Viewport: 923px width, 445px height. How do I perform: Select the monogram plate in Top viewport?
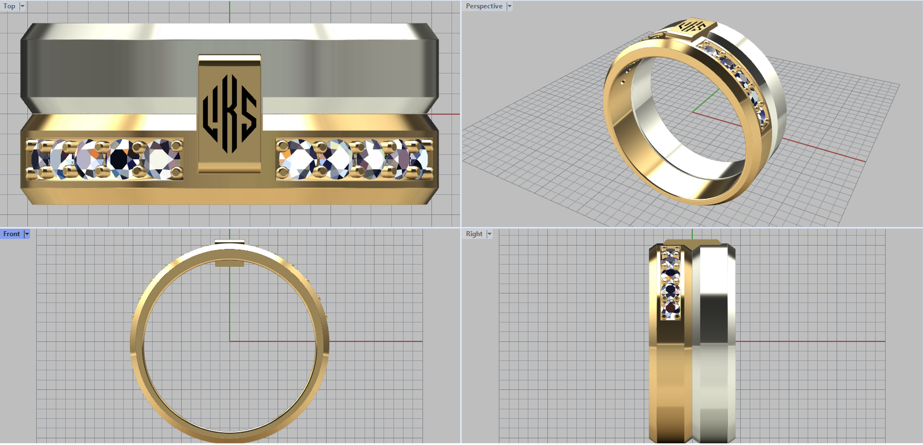pos(230,114)
